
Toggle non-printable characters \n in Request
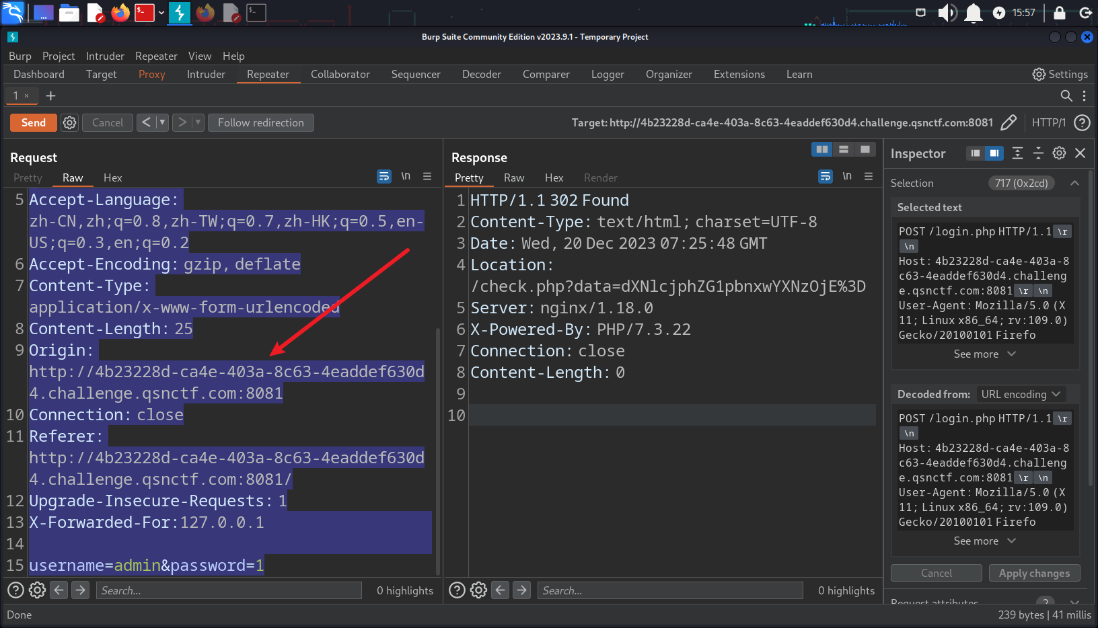(x=406, y=176)
